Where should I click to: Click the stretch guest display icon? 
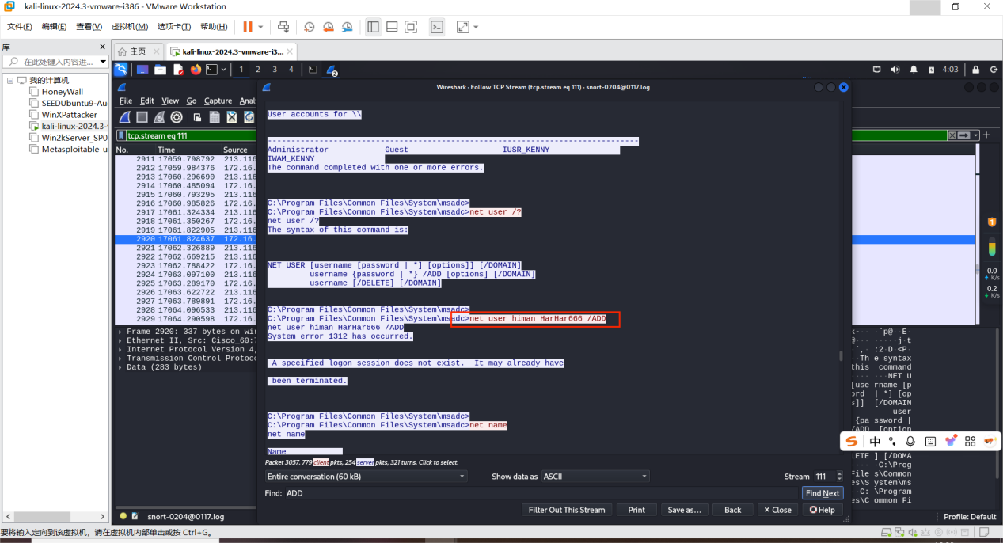pyautogui.click(x=462, y=27)
